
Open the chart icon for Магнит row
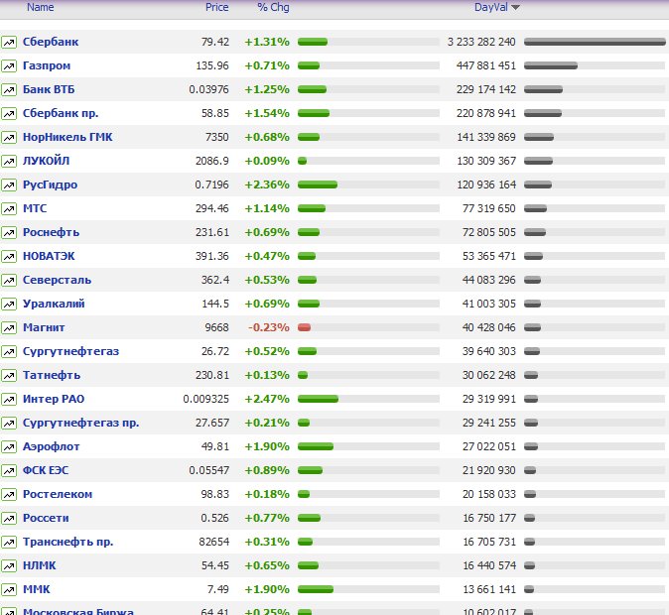coord(9,327)
